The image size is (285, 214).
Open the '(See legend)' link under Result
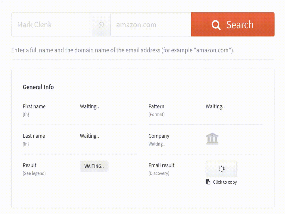[x=34, y=173]
